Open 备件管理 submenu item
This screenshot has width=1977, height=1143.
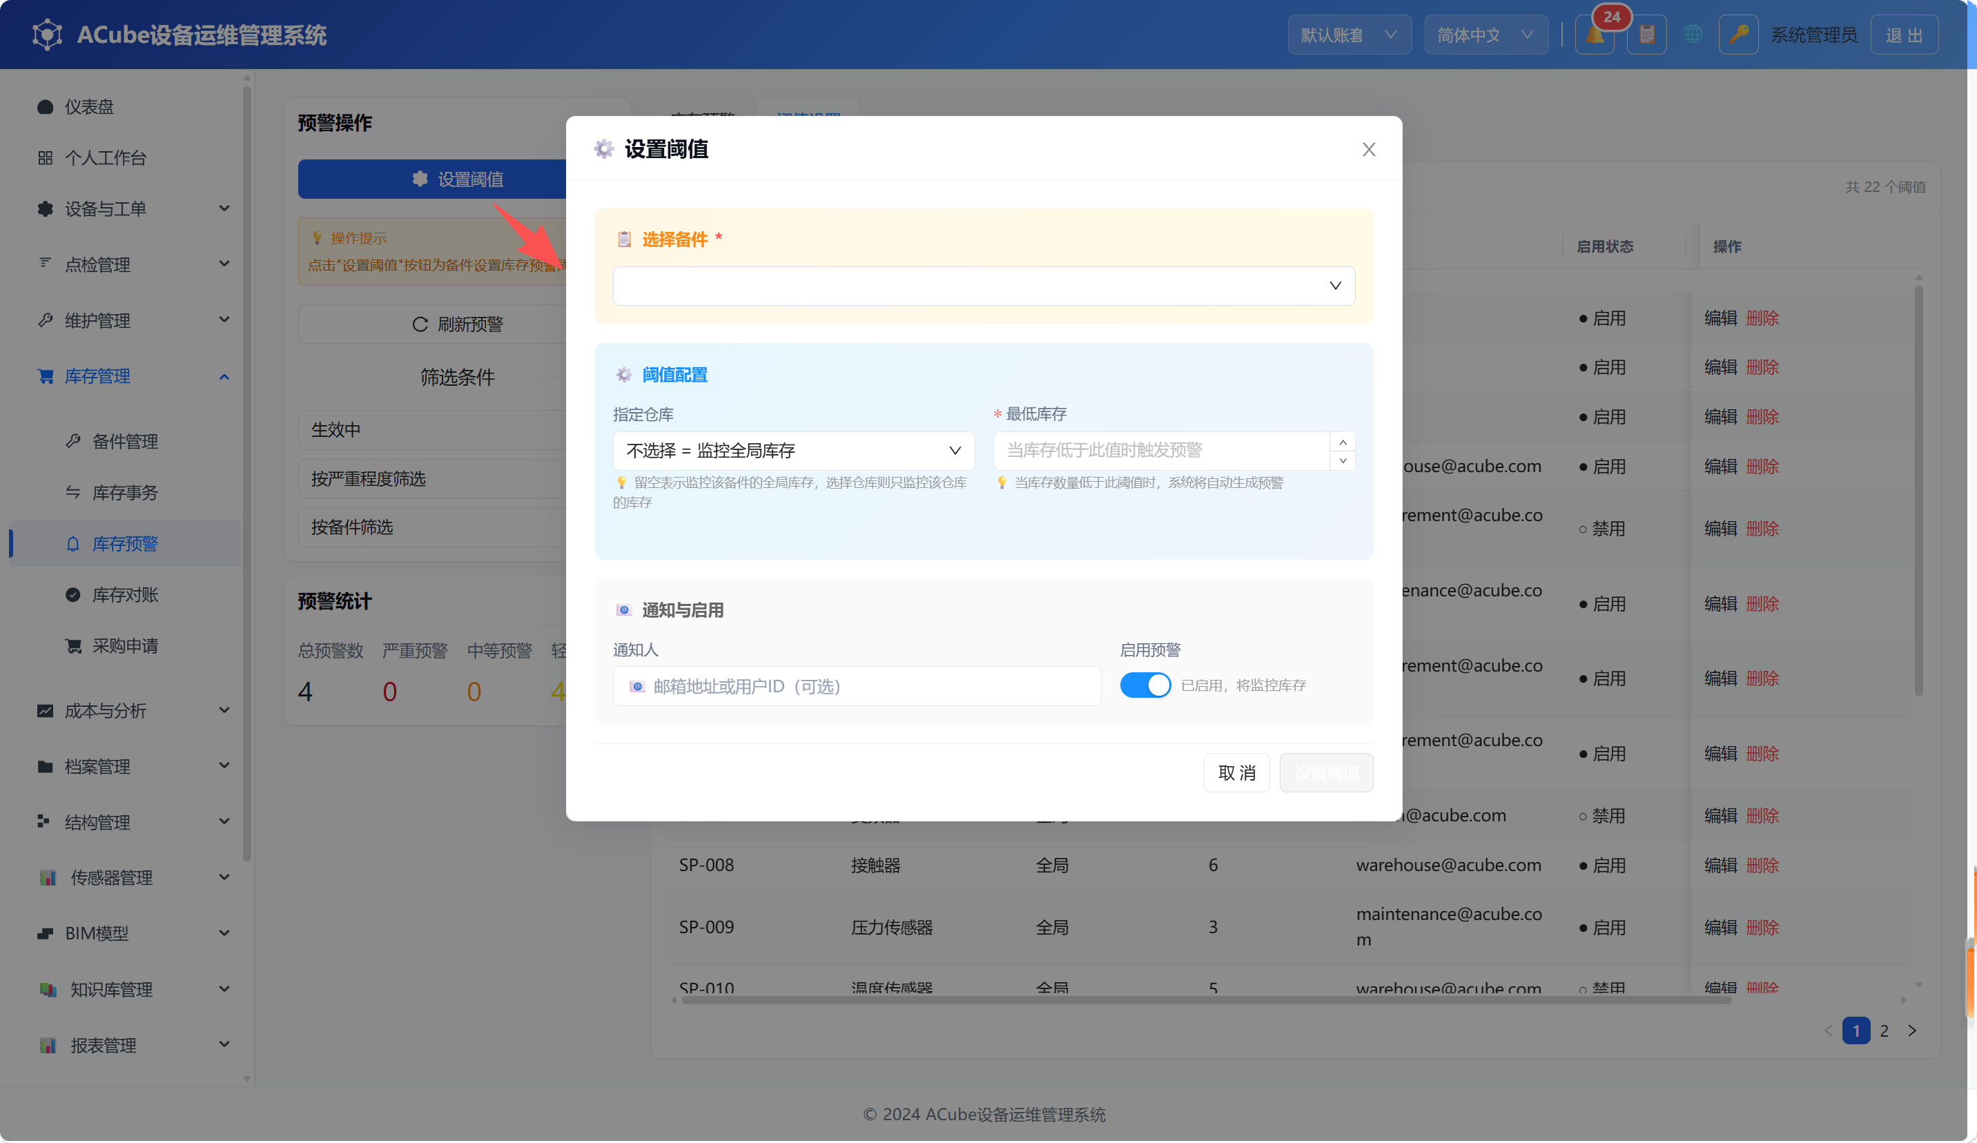(x=126, y=442)
